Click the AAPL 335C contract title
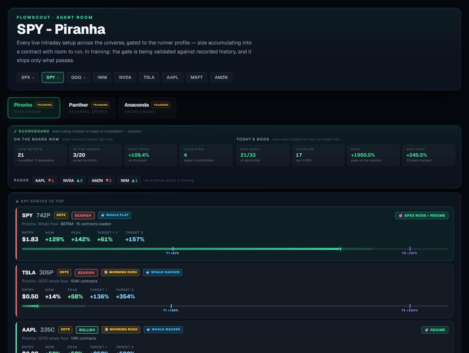Viewport: 469px width, 353px height. click(39, 330)
